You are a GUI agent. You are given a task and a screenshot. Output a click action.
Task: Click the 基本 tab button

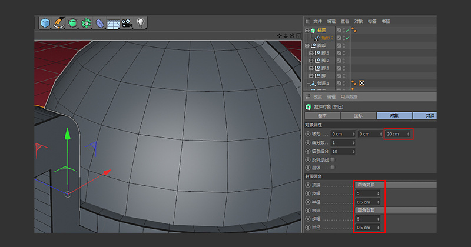(x=322, y=116)
